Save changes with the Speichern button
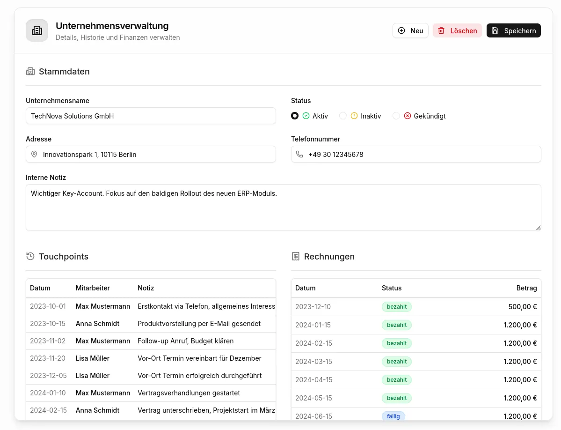The height and width of the screenshot is (430, 561). pos(513,30)
